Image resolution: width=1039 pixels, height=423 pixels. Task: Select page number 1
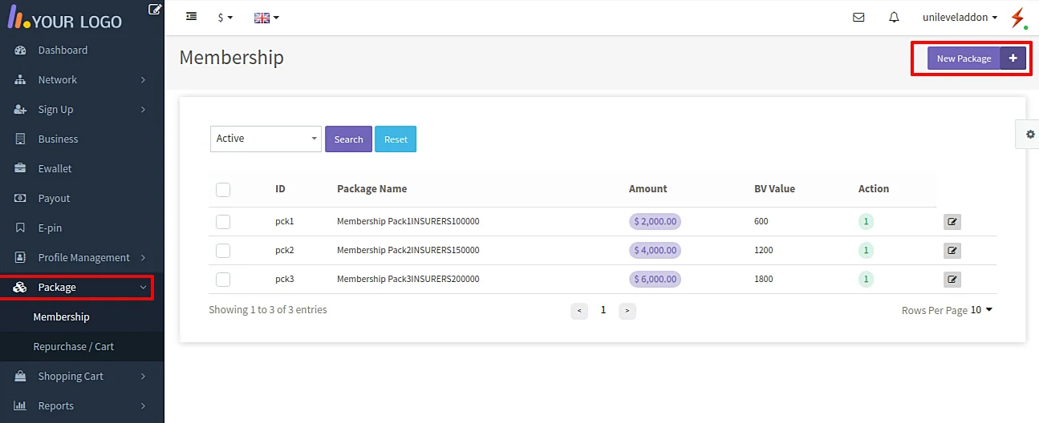(x=603, y=310)
